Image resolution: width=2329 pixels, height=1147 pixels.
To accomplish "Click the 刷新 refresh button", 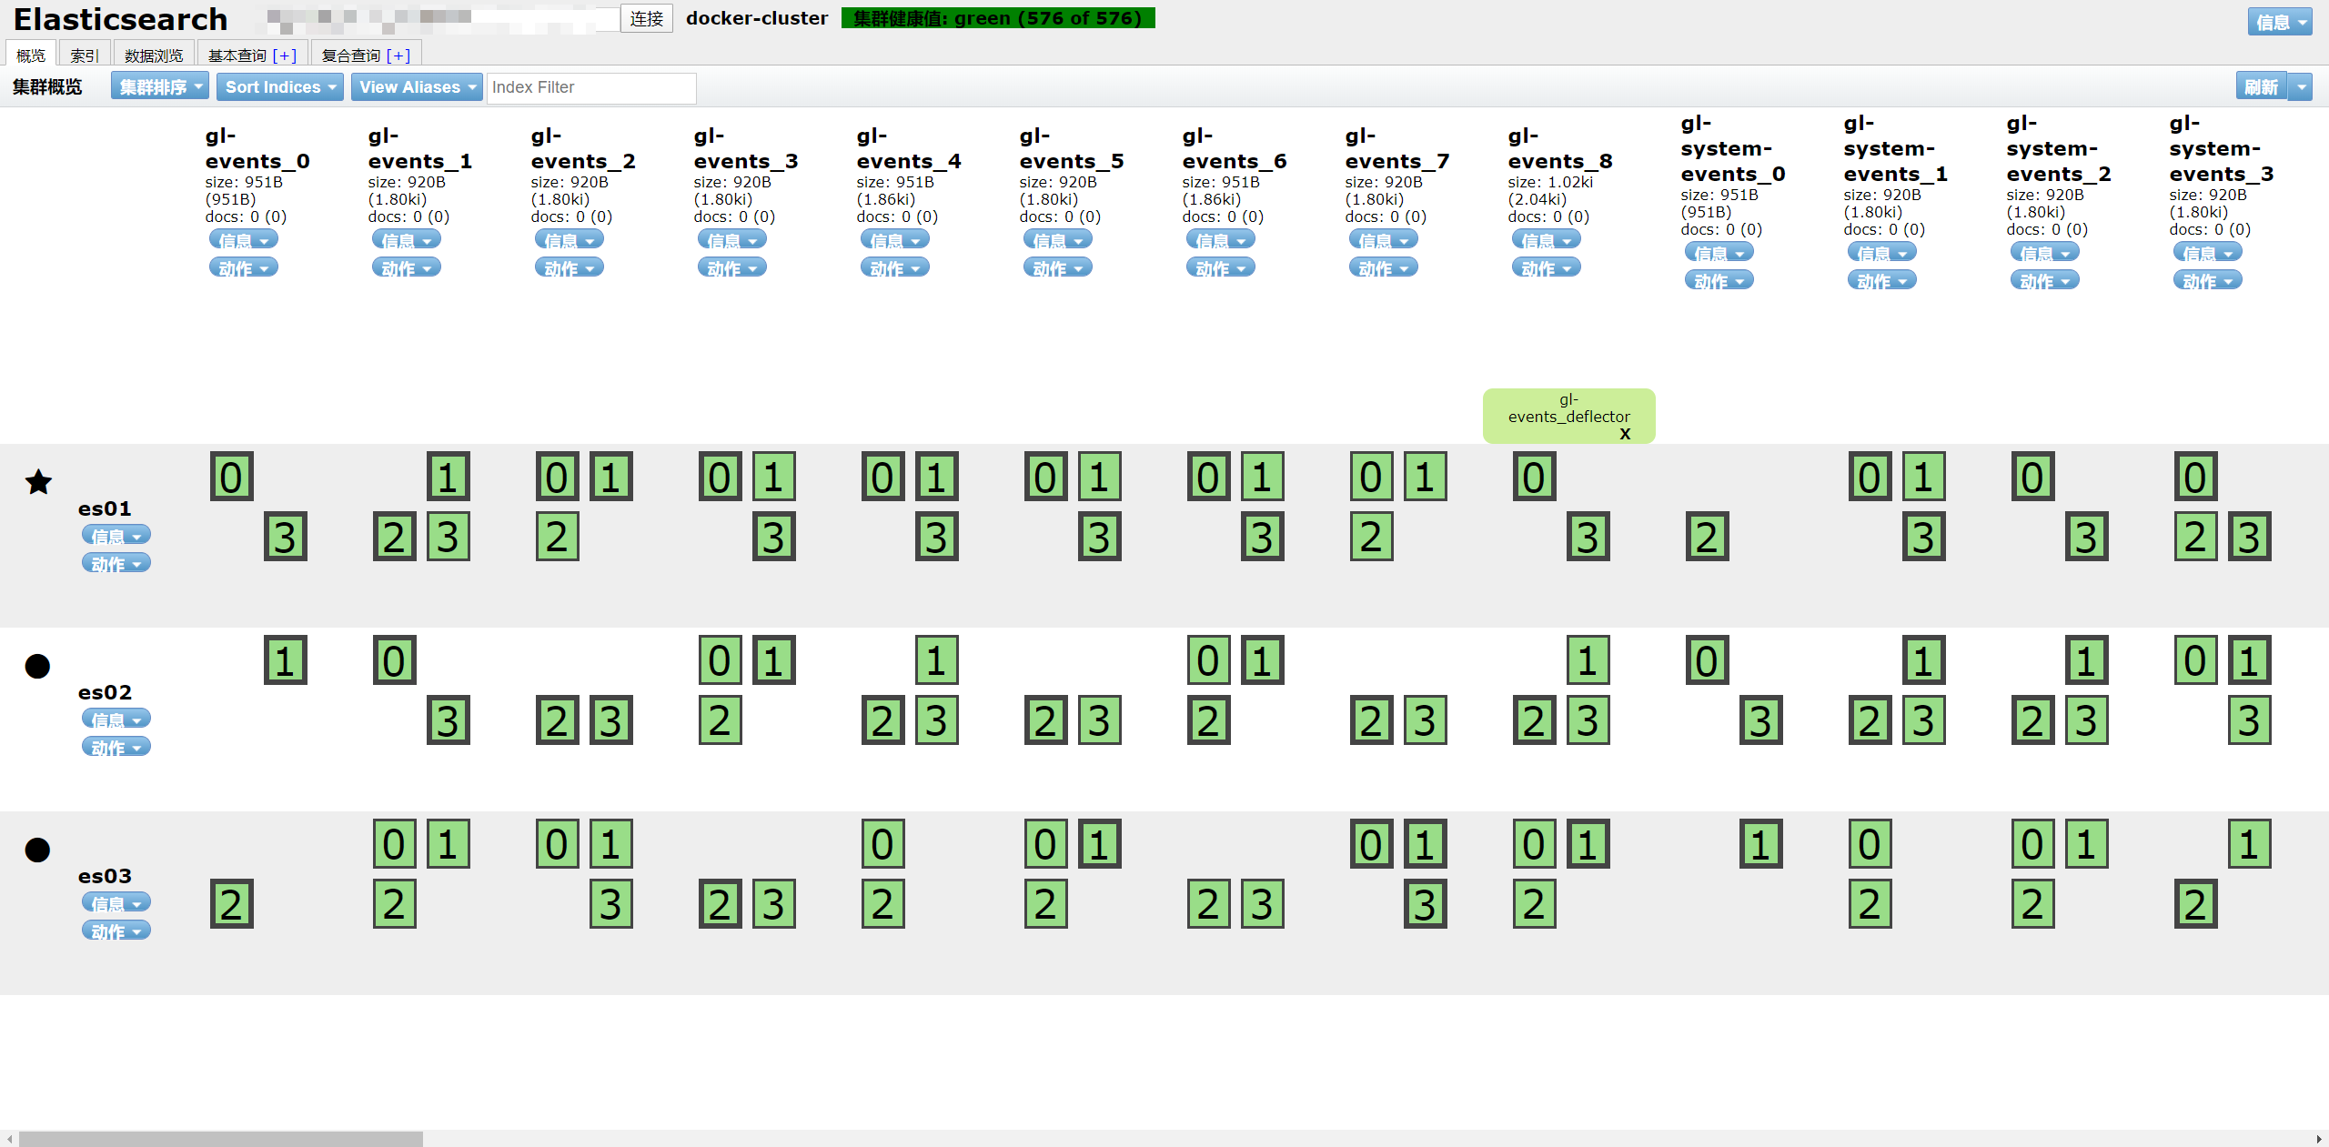I will [x=2260, y=87].
